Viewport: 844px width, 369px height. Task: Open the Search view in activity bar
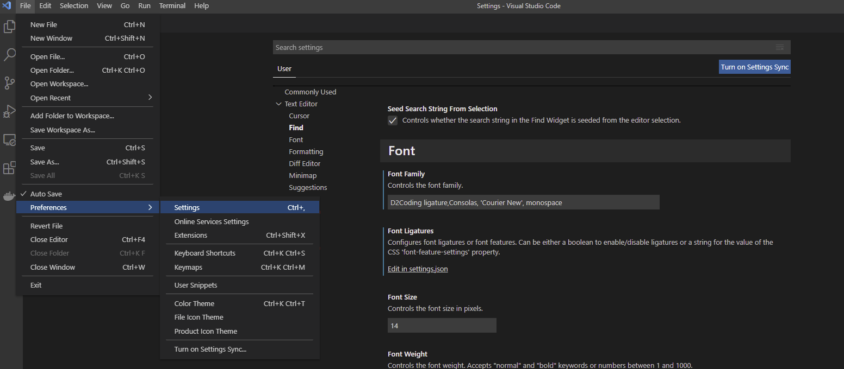pos(9,55)
